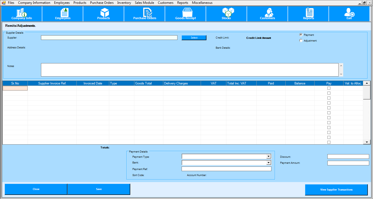Open the Customers toolbar icon

268,14
